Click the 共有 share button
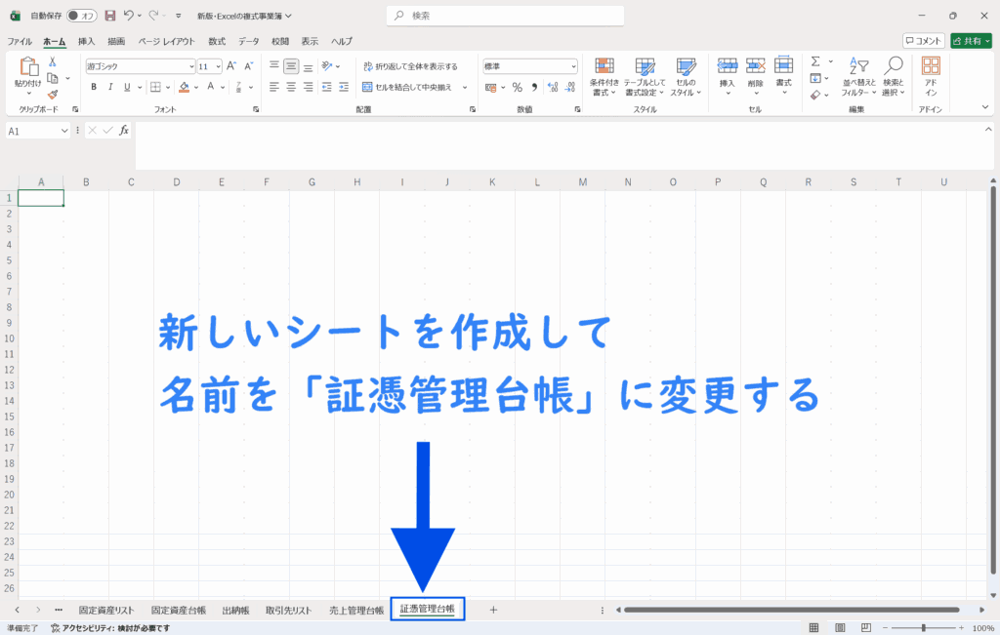Viewport: 1000px width, 635px height. tap(971, 41)
